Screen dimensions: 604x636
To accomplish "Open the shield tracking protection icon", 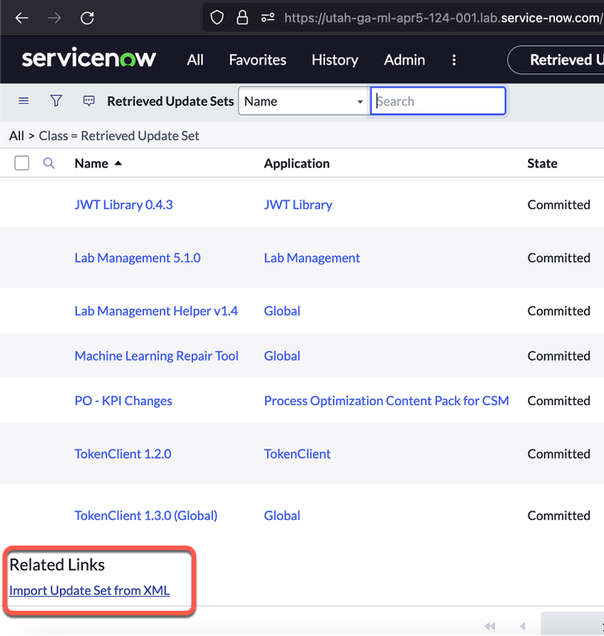I will click(217, 17).
